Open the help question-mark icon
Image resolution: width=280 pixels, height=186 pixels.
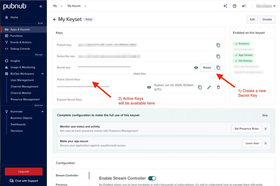[234, 6]
